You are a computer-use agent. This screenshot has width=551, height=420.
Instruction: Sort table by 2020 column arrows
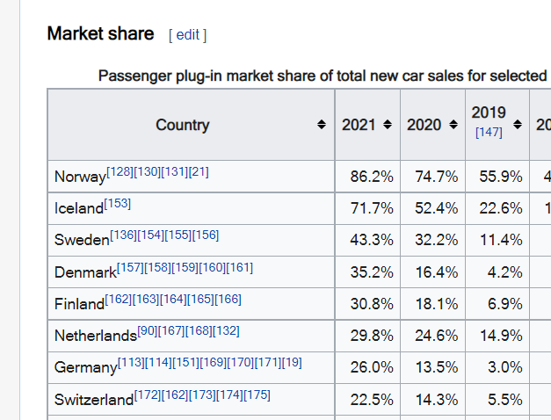coord(453,125)
